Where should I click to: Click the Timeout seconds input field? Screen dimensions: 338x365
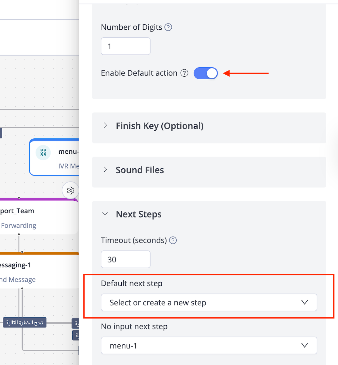[x=126, y=259]
